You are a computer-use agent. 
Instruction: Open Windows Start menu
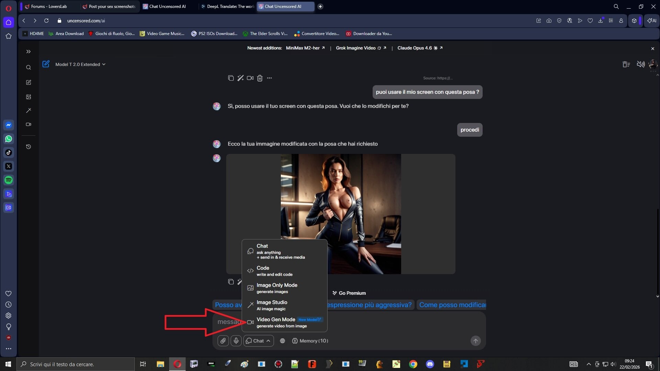click(8, 364)
